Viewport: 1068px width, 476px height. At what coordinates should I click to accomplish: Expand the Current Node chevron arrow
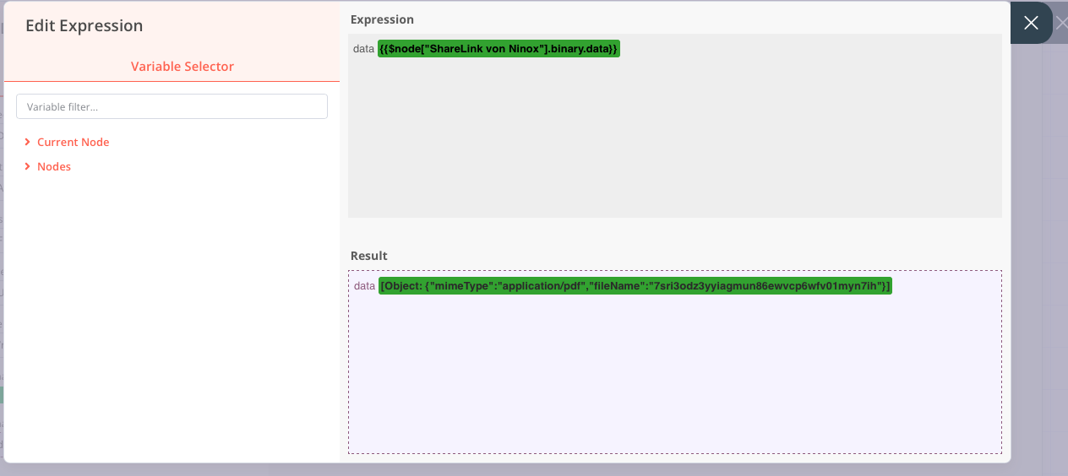coord(28,142)
